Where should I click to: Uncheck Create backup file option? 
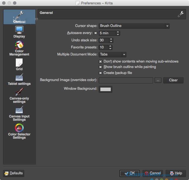101,73
